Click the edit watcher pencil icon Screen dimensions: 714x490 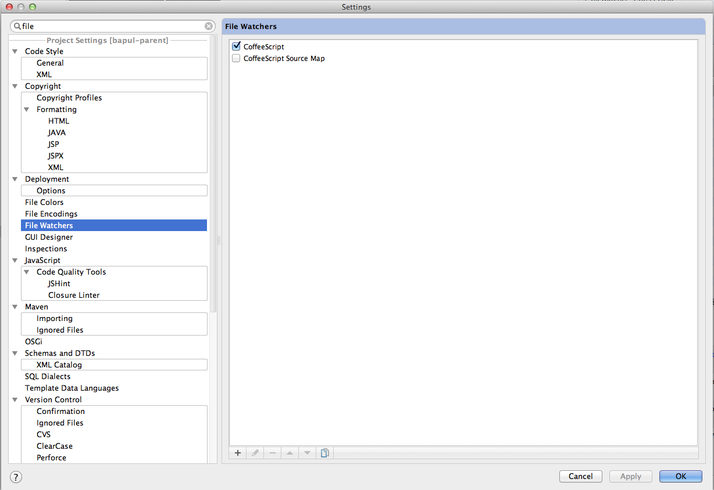(255, 453)
